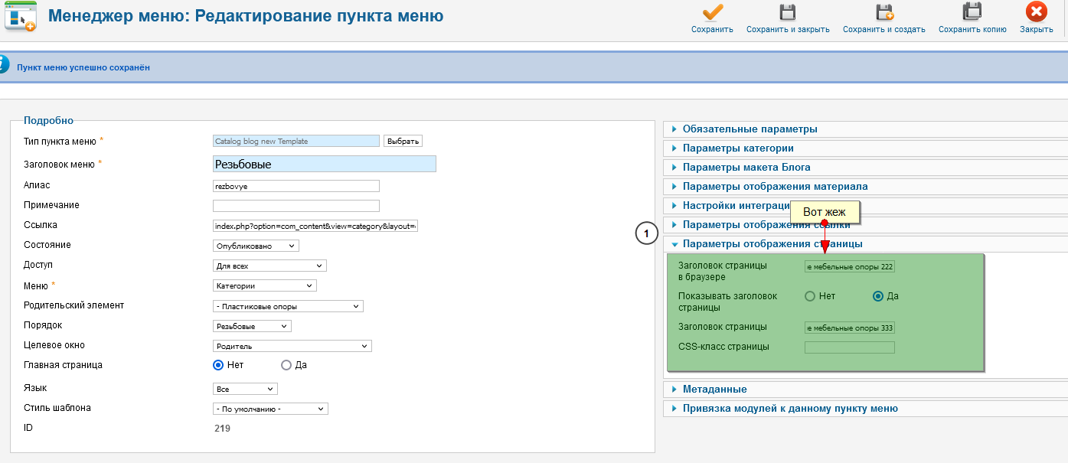Viewport: 1068px width, 463px height.
Task: Click the red Закрыть icon
Action: coord(1036,13)
